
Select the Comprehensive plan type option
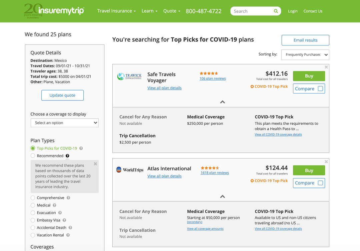pos(33,197)
